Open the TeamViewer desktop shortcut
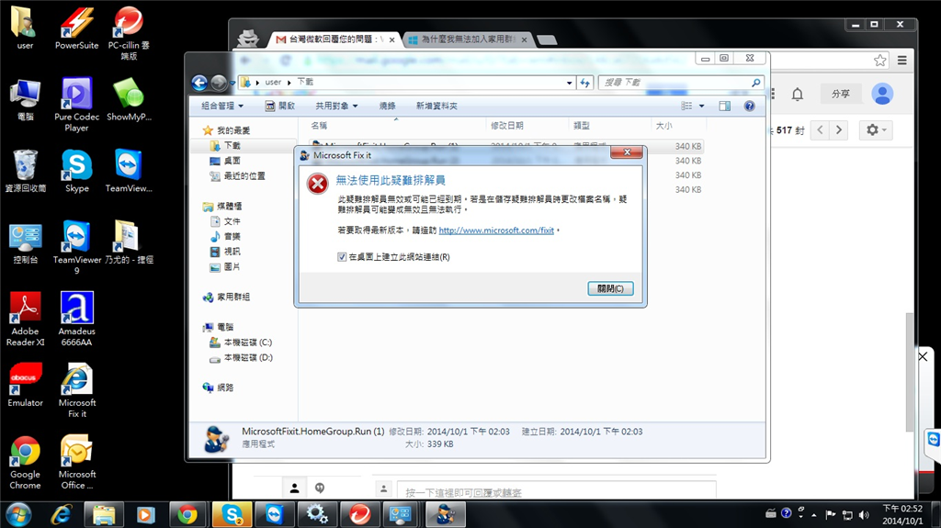 point(129,171)
